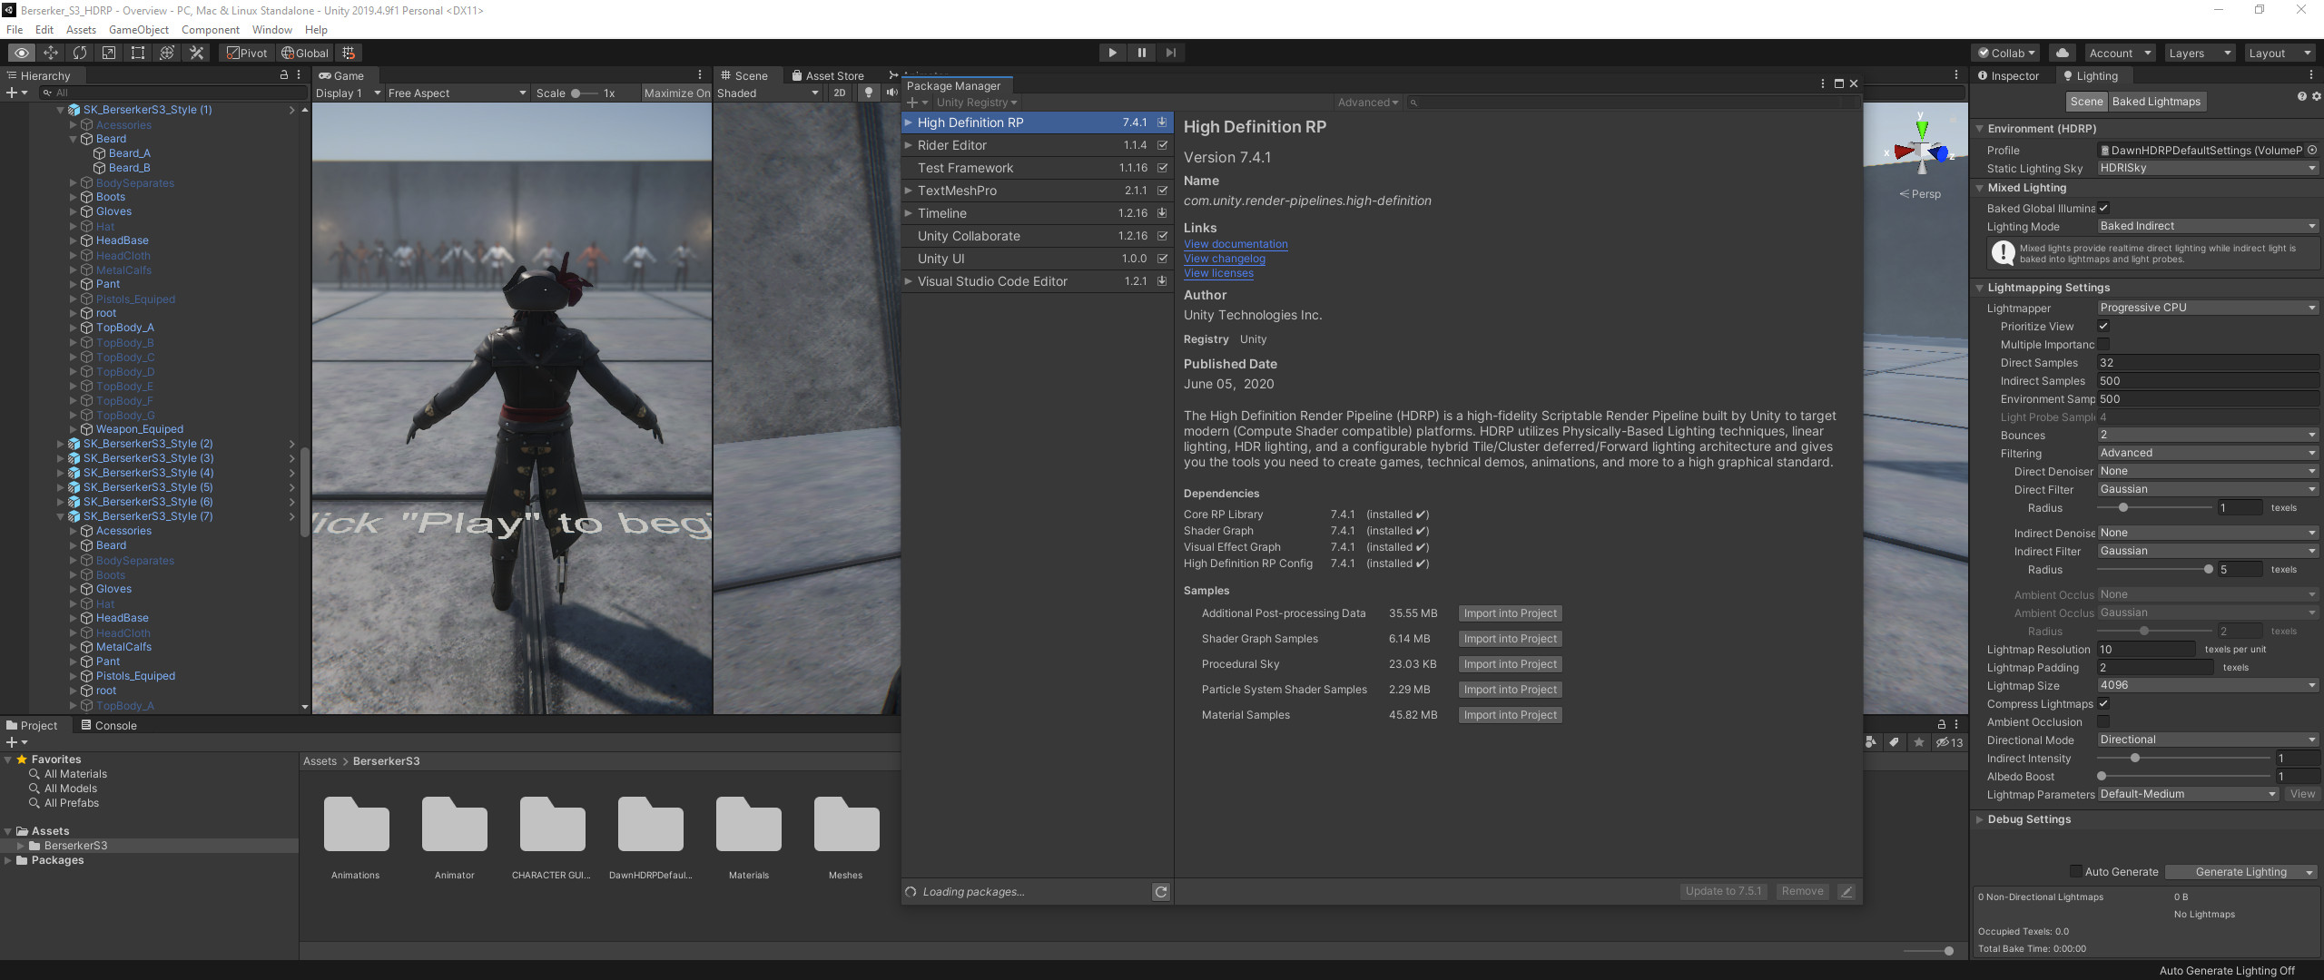Click the Step frame button
Screen dimensions: 2324x980
[1171, 53]
